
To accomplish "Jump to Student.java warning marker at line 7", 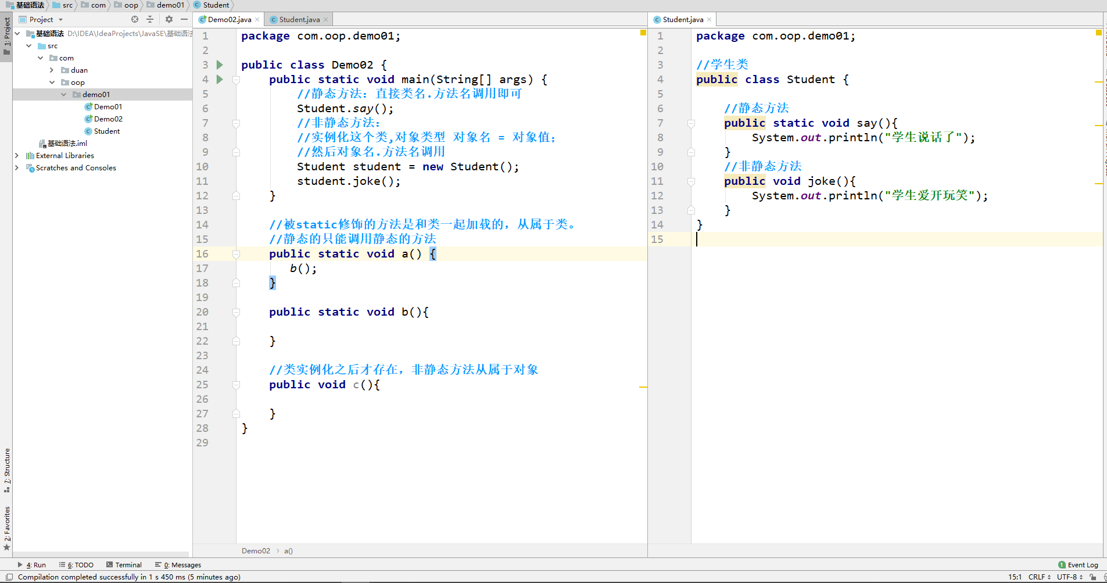I will pyautogui.click(x=1099, y=126).
